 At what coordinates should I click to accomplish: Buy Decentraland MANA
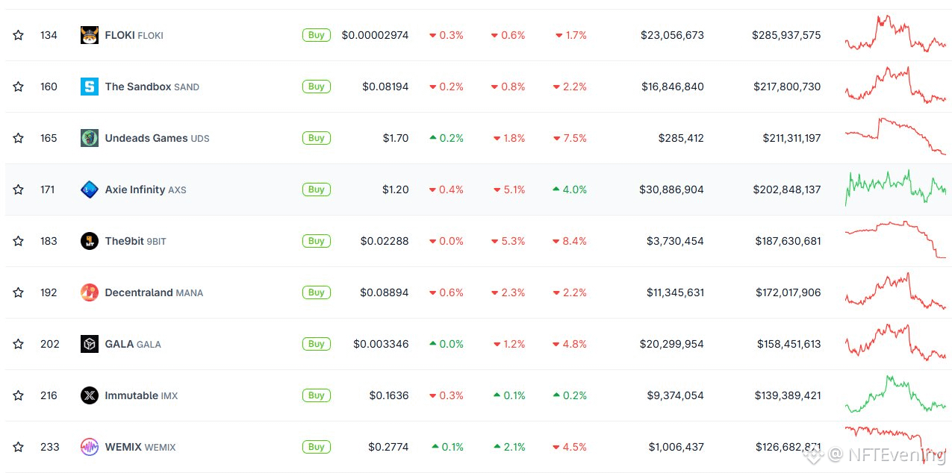[317, 292]
